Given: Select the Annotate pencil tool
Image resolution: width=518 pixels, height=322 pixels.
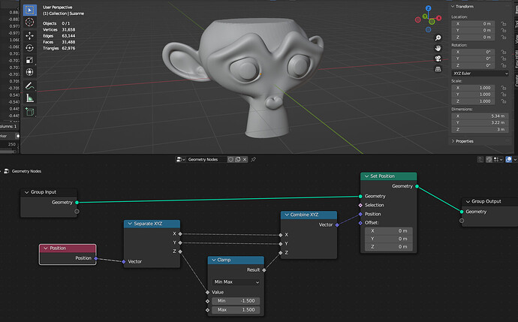Looking at the screenshot, I should [30, 86].
